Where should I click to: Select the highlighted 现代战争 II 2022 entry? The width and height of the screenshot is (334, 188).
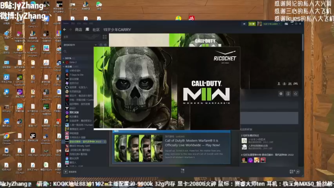[x=85, y=142]
